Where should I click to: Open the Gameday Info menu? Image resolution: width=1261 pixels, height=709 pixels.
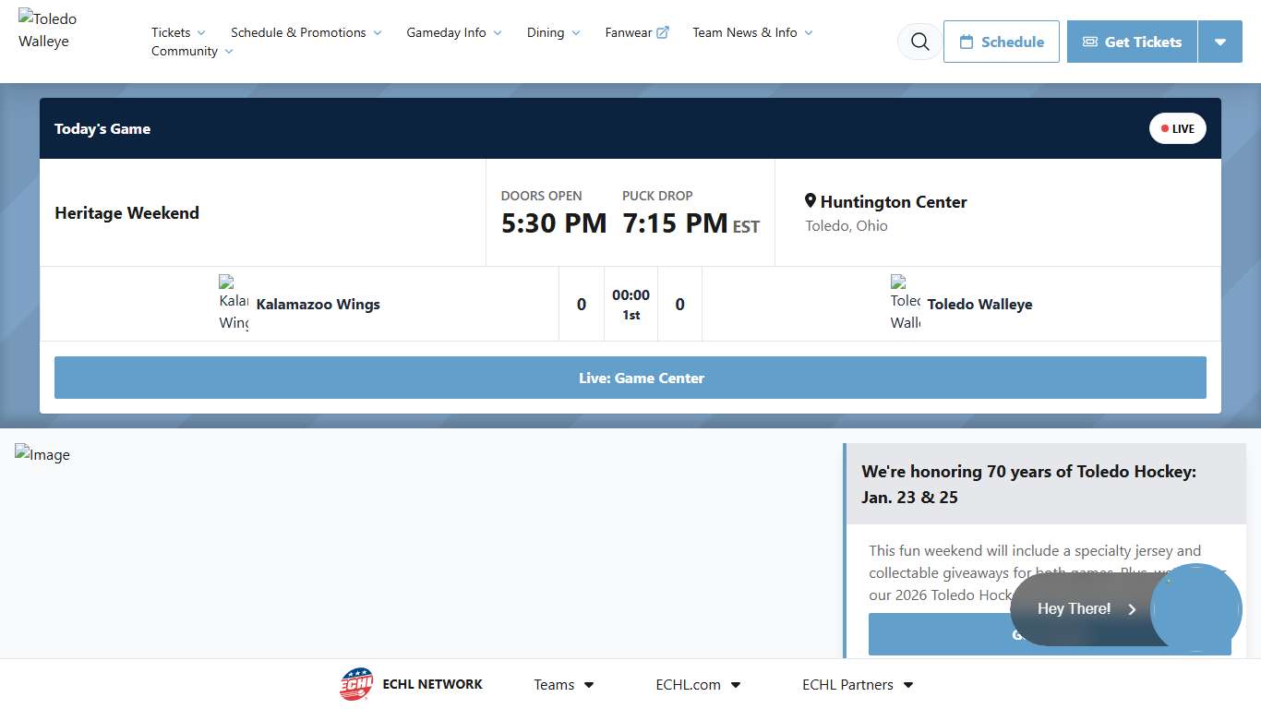pos(453,32)
